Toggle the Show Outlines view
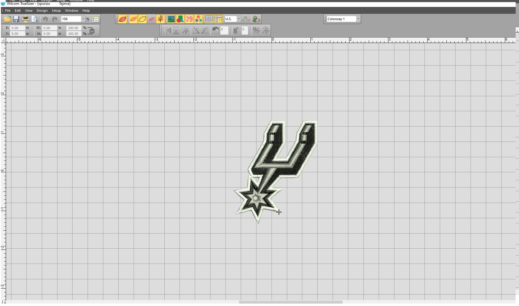Viewport: 519px width, 306px height. click(142, 19)
